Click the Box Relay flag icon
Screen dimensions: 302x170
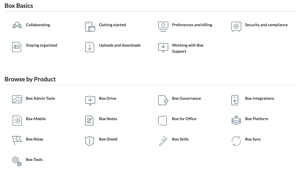click(17, 141)
